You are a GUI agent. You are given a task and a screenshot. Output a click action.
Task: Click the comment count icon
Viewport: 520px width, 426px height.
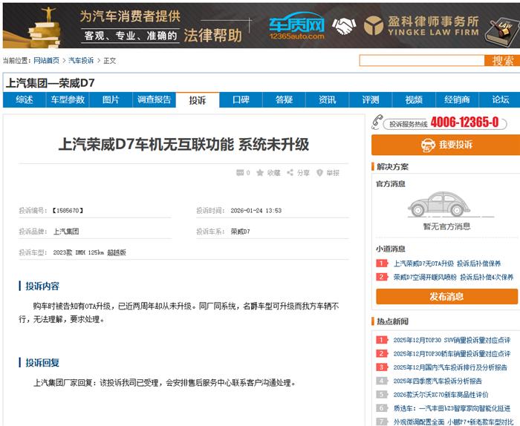[x=239, y=173]
